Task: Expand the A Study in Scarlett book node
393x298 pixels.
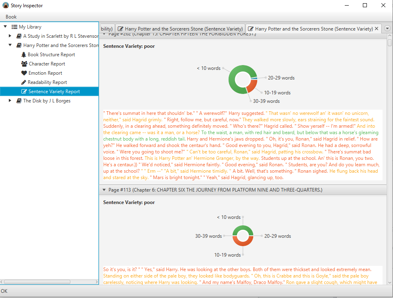Action: pos(10,36)
